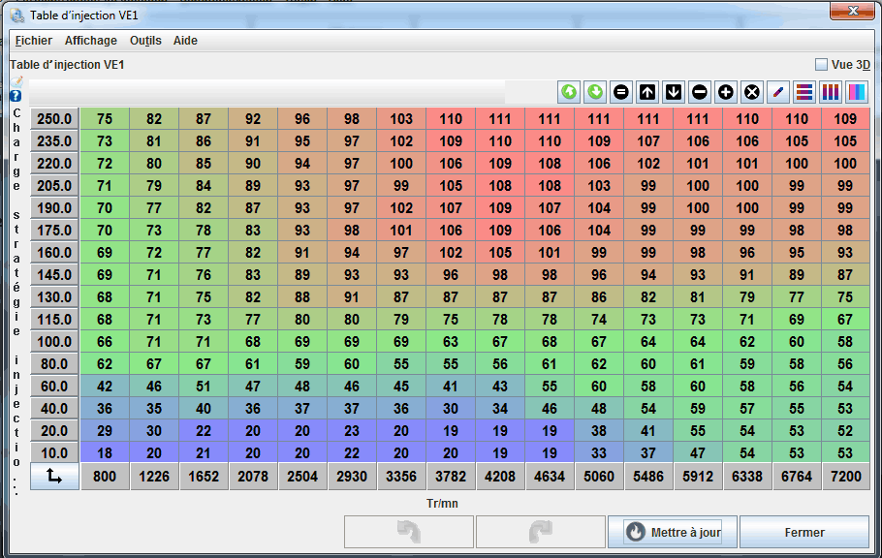The width and height of the screenshot is (882, 558).
Task: Select the 7200 RPM column header
Action: [845, 477]
